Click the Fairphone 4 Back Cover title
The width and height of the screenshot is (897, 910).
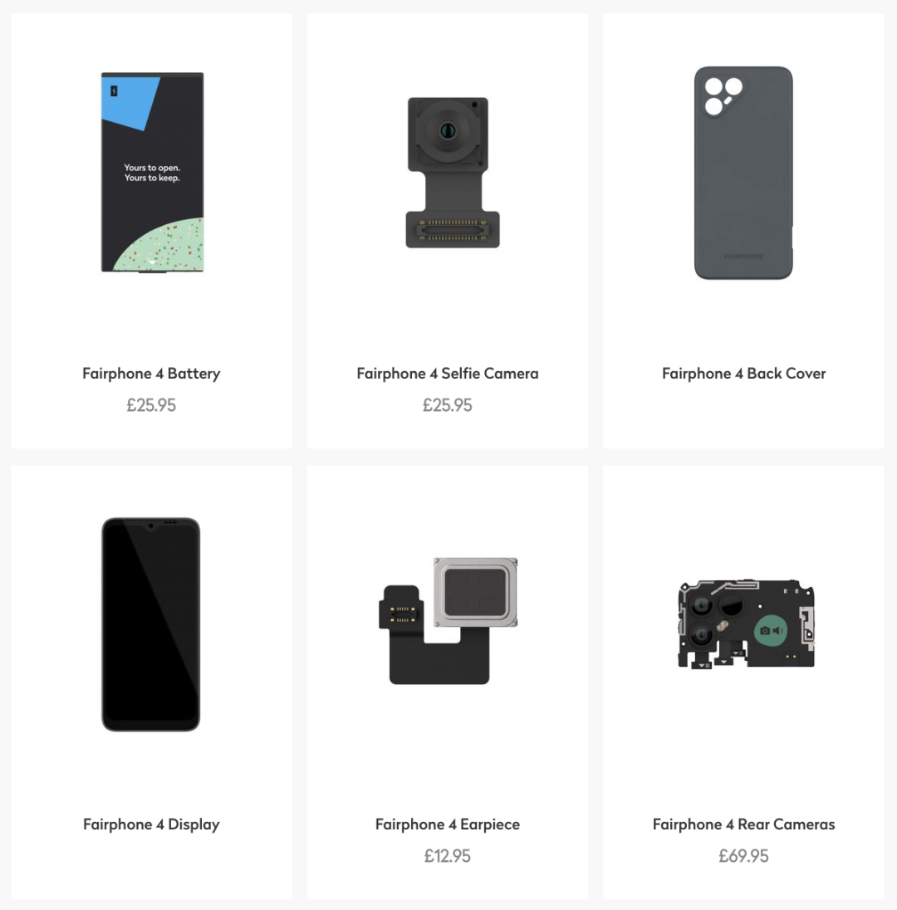pyautogui.click(x=743, y=373)
